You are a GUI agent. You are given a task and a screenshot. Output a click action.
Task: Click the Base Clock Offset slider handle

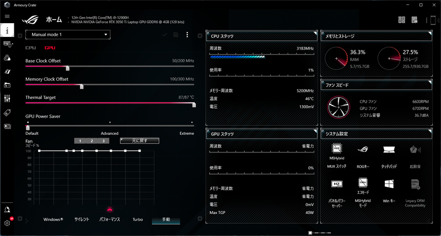(67, 68)
